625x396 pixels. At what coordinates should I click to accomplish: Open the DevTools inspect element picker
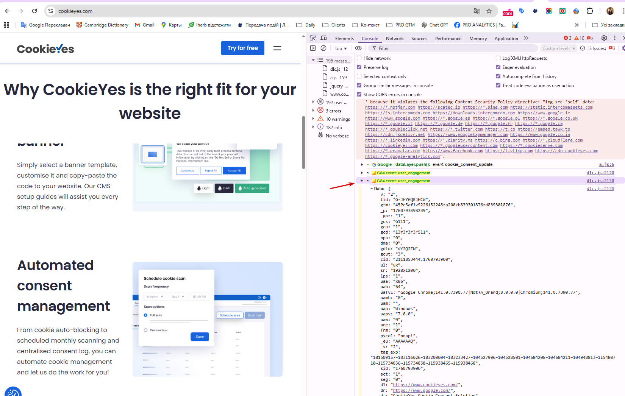tap(313, 38)
